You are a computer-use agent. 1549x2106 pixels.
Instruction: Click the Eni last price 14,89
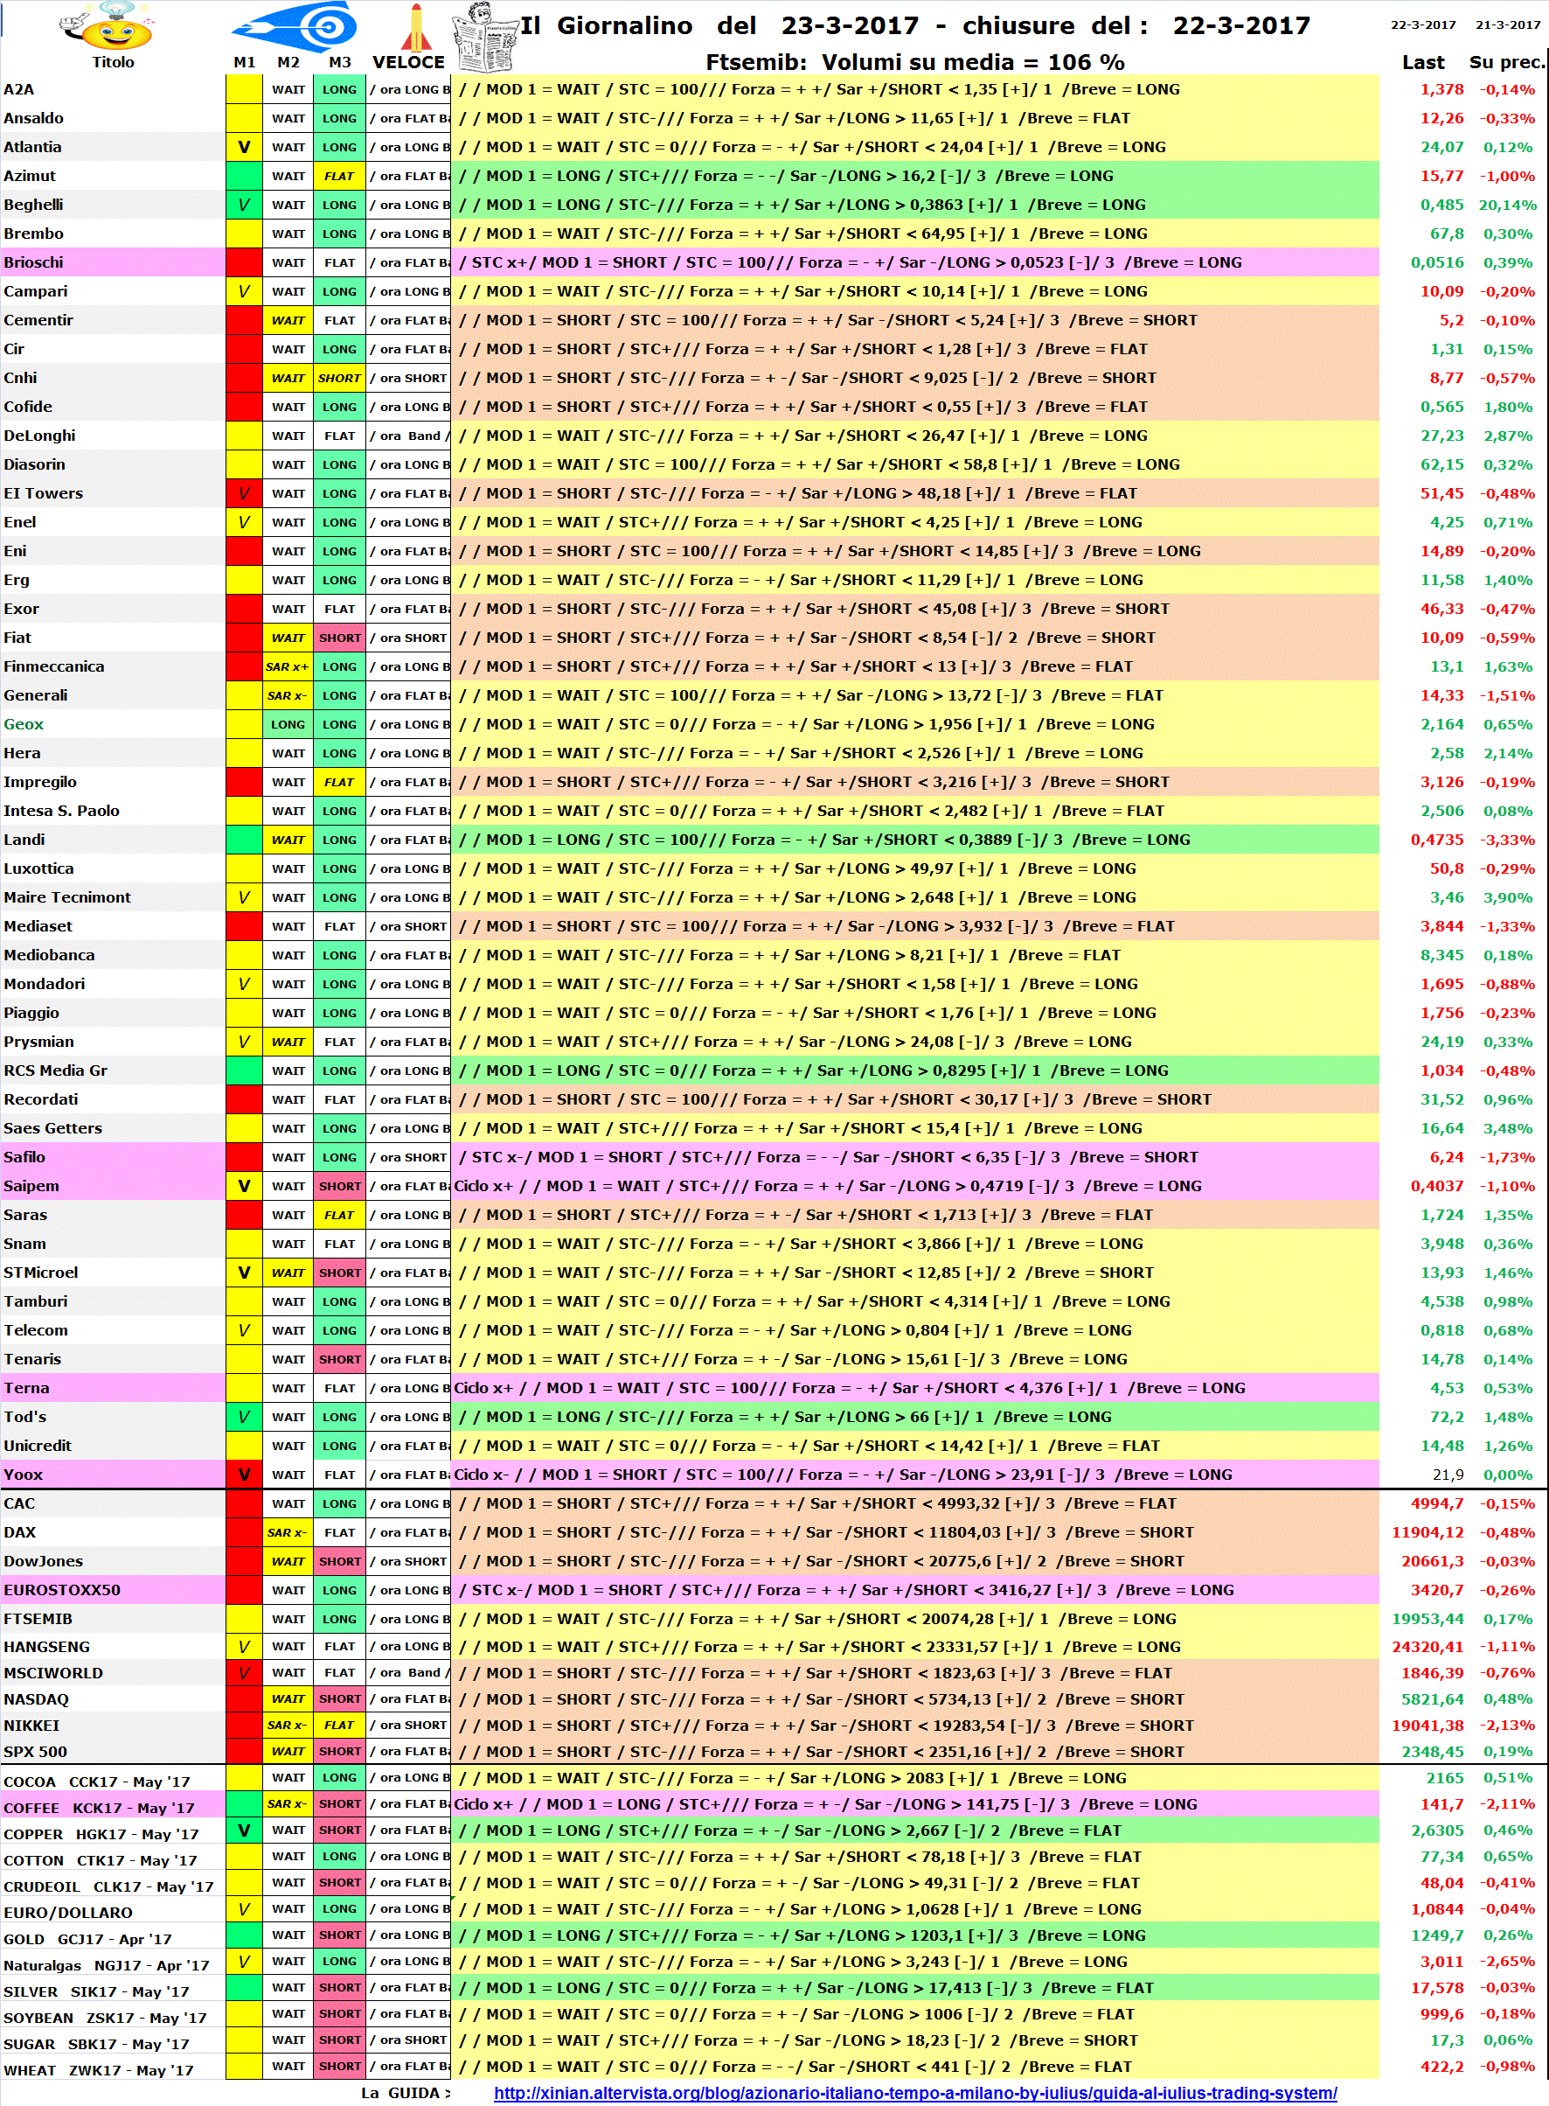pyautogui.click(x=1441, y=552)
